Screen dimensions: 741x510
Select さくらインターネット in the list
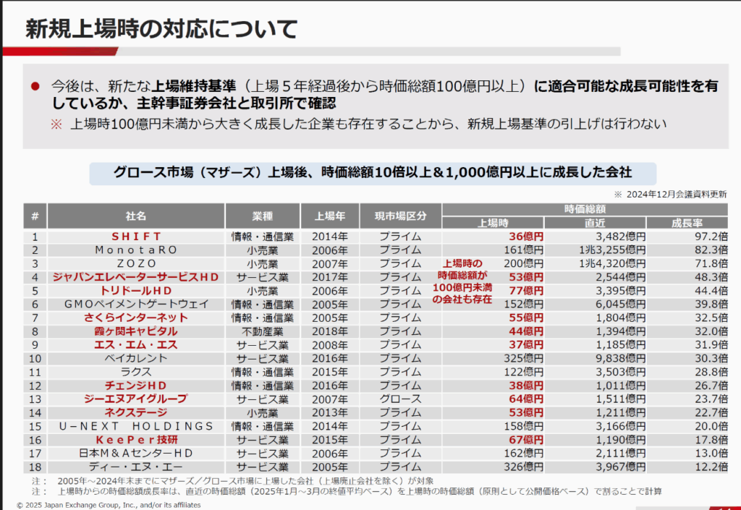(x=137, y=318)
